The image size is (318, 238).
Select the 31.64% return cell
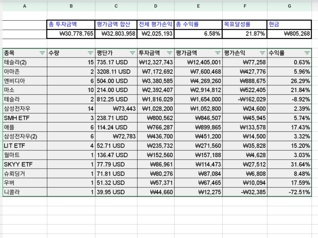(289, 165)
